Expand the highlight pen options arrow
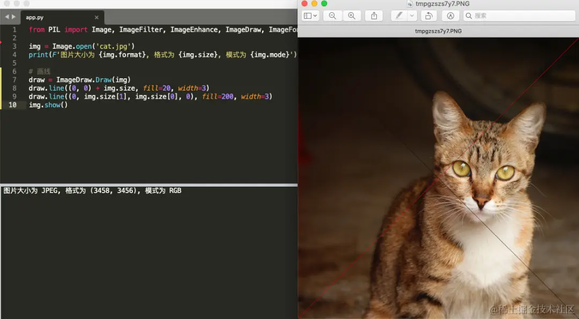Image resolution: width=579 pixels, height=319 pixels. click(412, 16)
